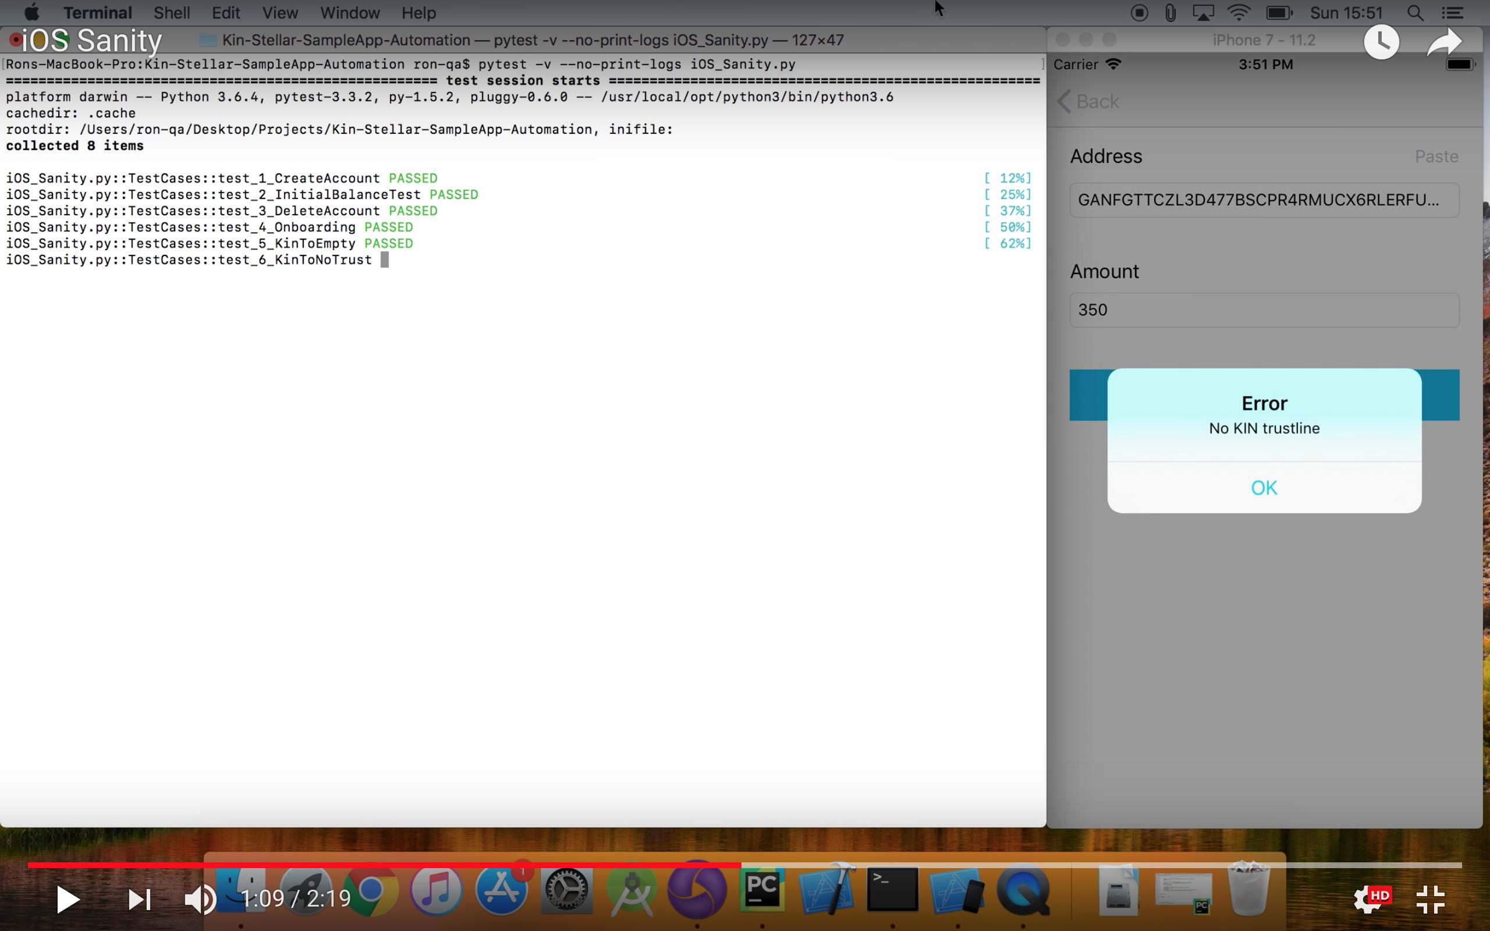Viewport: 1490px width, 931px height.
Task: Open the Shell menu
Action: [172, 12]
